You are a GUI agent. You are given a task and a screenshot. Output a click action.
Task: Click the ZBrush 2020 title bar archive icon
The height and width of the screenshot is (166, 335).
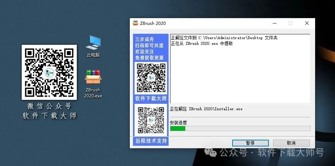(135, 23)
